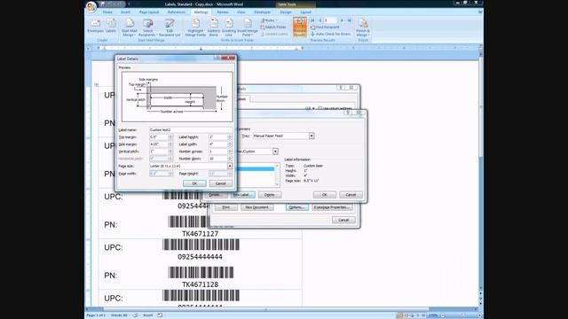Toggle the Use return address checkbox
Image resolution: width=568 pixels, height=319 pixels.
(319, 108)
